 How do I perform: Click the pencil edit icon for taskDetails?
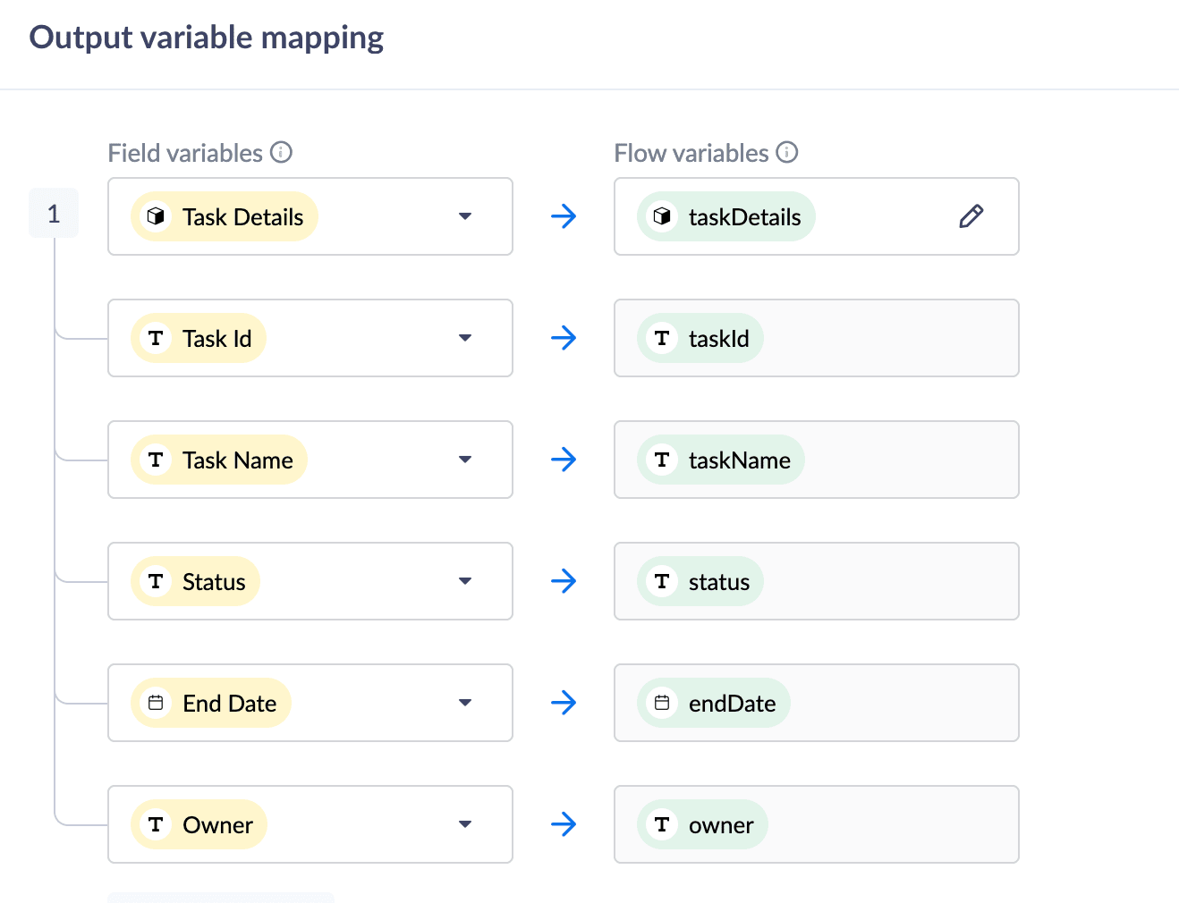click(x=971, y=216)
